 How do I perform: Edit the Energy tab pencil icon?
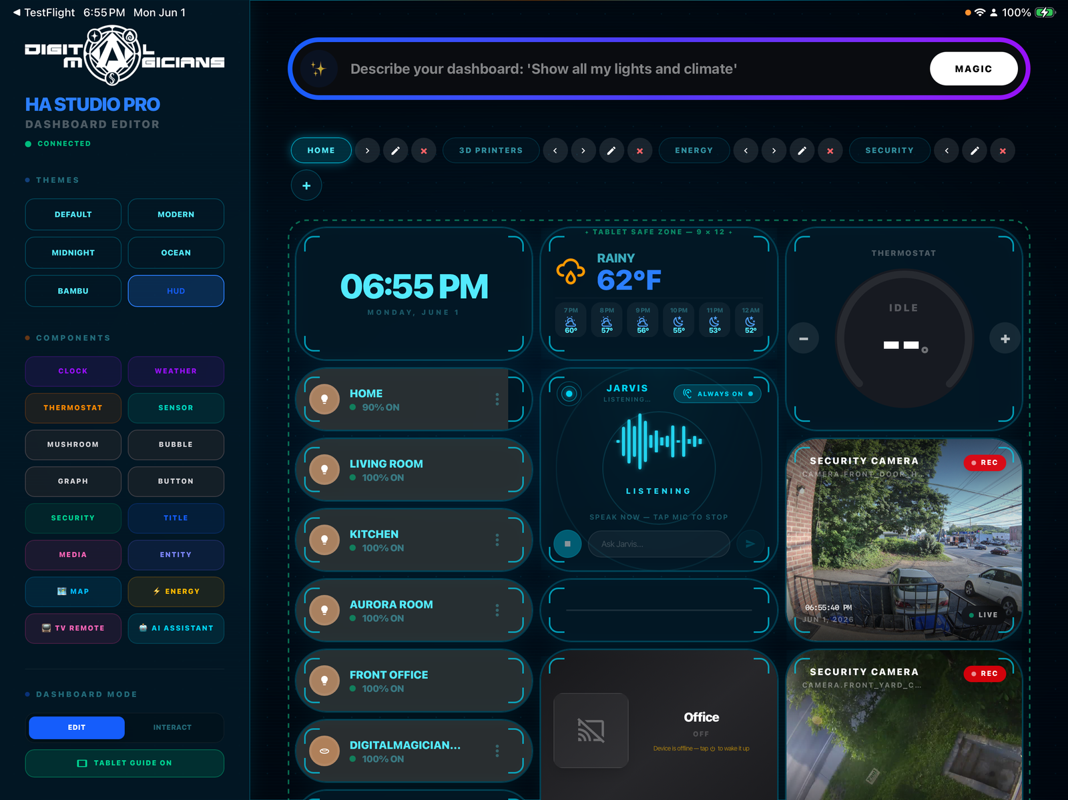(x=802, y=151)
